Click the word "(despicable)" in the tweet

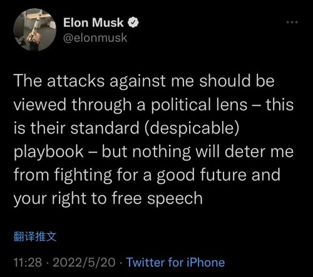point(191,128)
